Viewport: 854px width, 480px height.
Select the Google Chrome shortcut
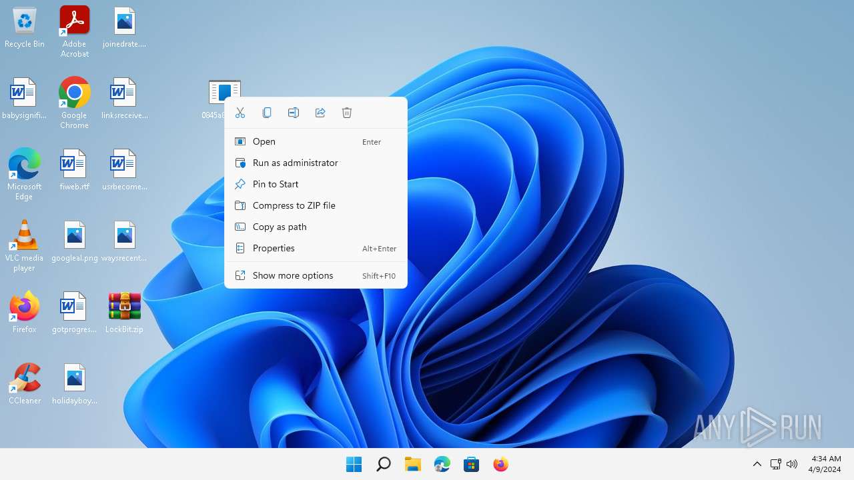click(75, 103)
